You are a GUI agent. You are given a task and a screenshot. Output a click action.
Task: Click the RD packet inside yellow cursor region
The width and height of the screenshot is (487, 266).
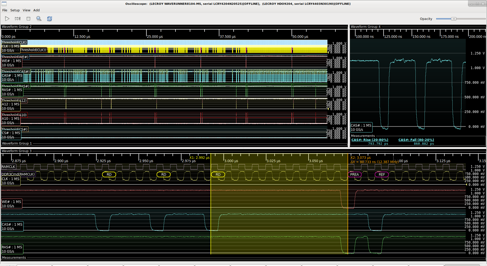pos(218,174)
